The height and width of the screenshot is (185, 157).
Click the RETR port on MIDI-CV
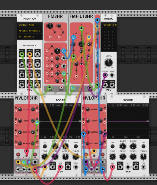coord(37,75)
